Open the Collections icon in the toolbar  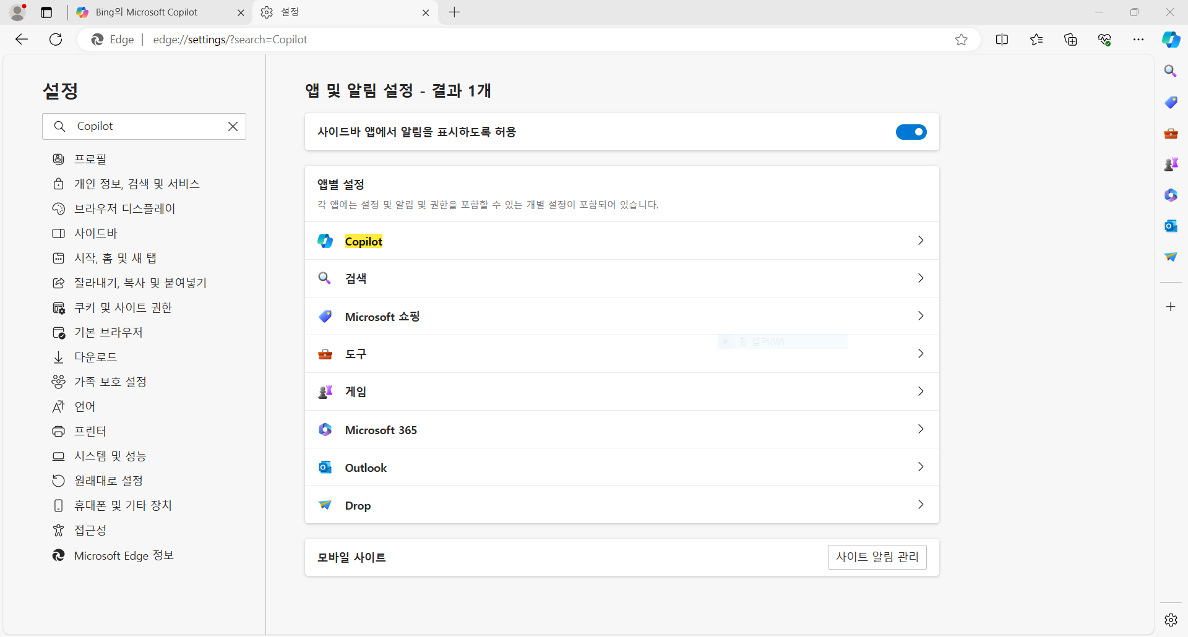pos(1070,40)
